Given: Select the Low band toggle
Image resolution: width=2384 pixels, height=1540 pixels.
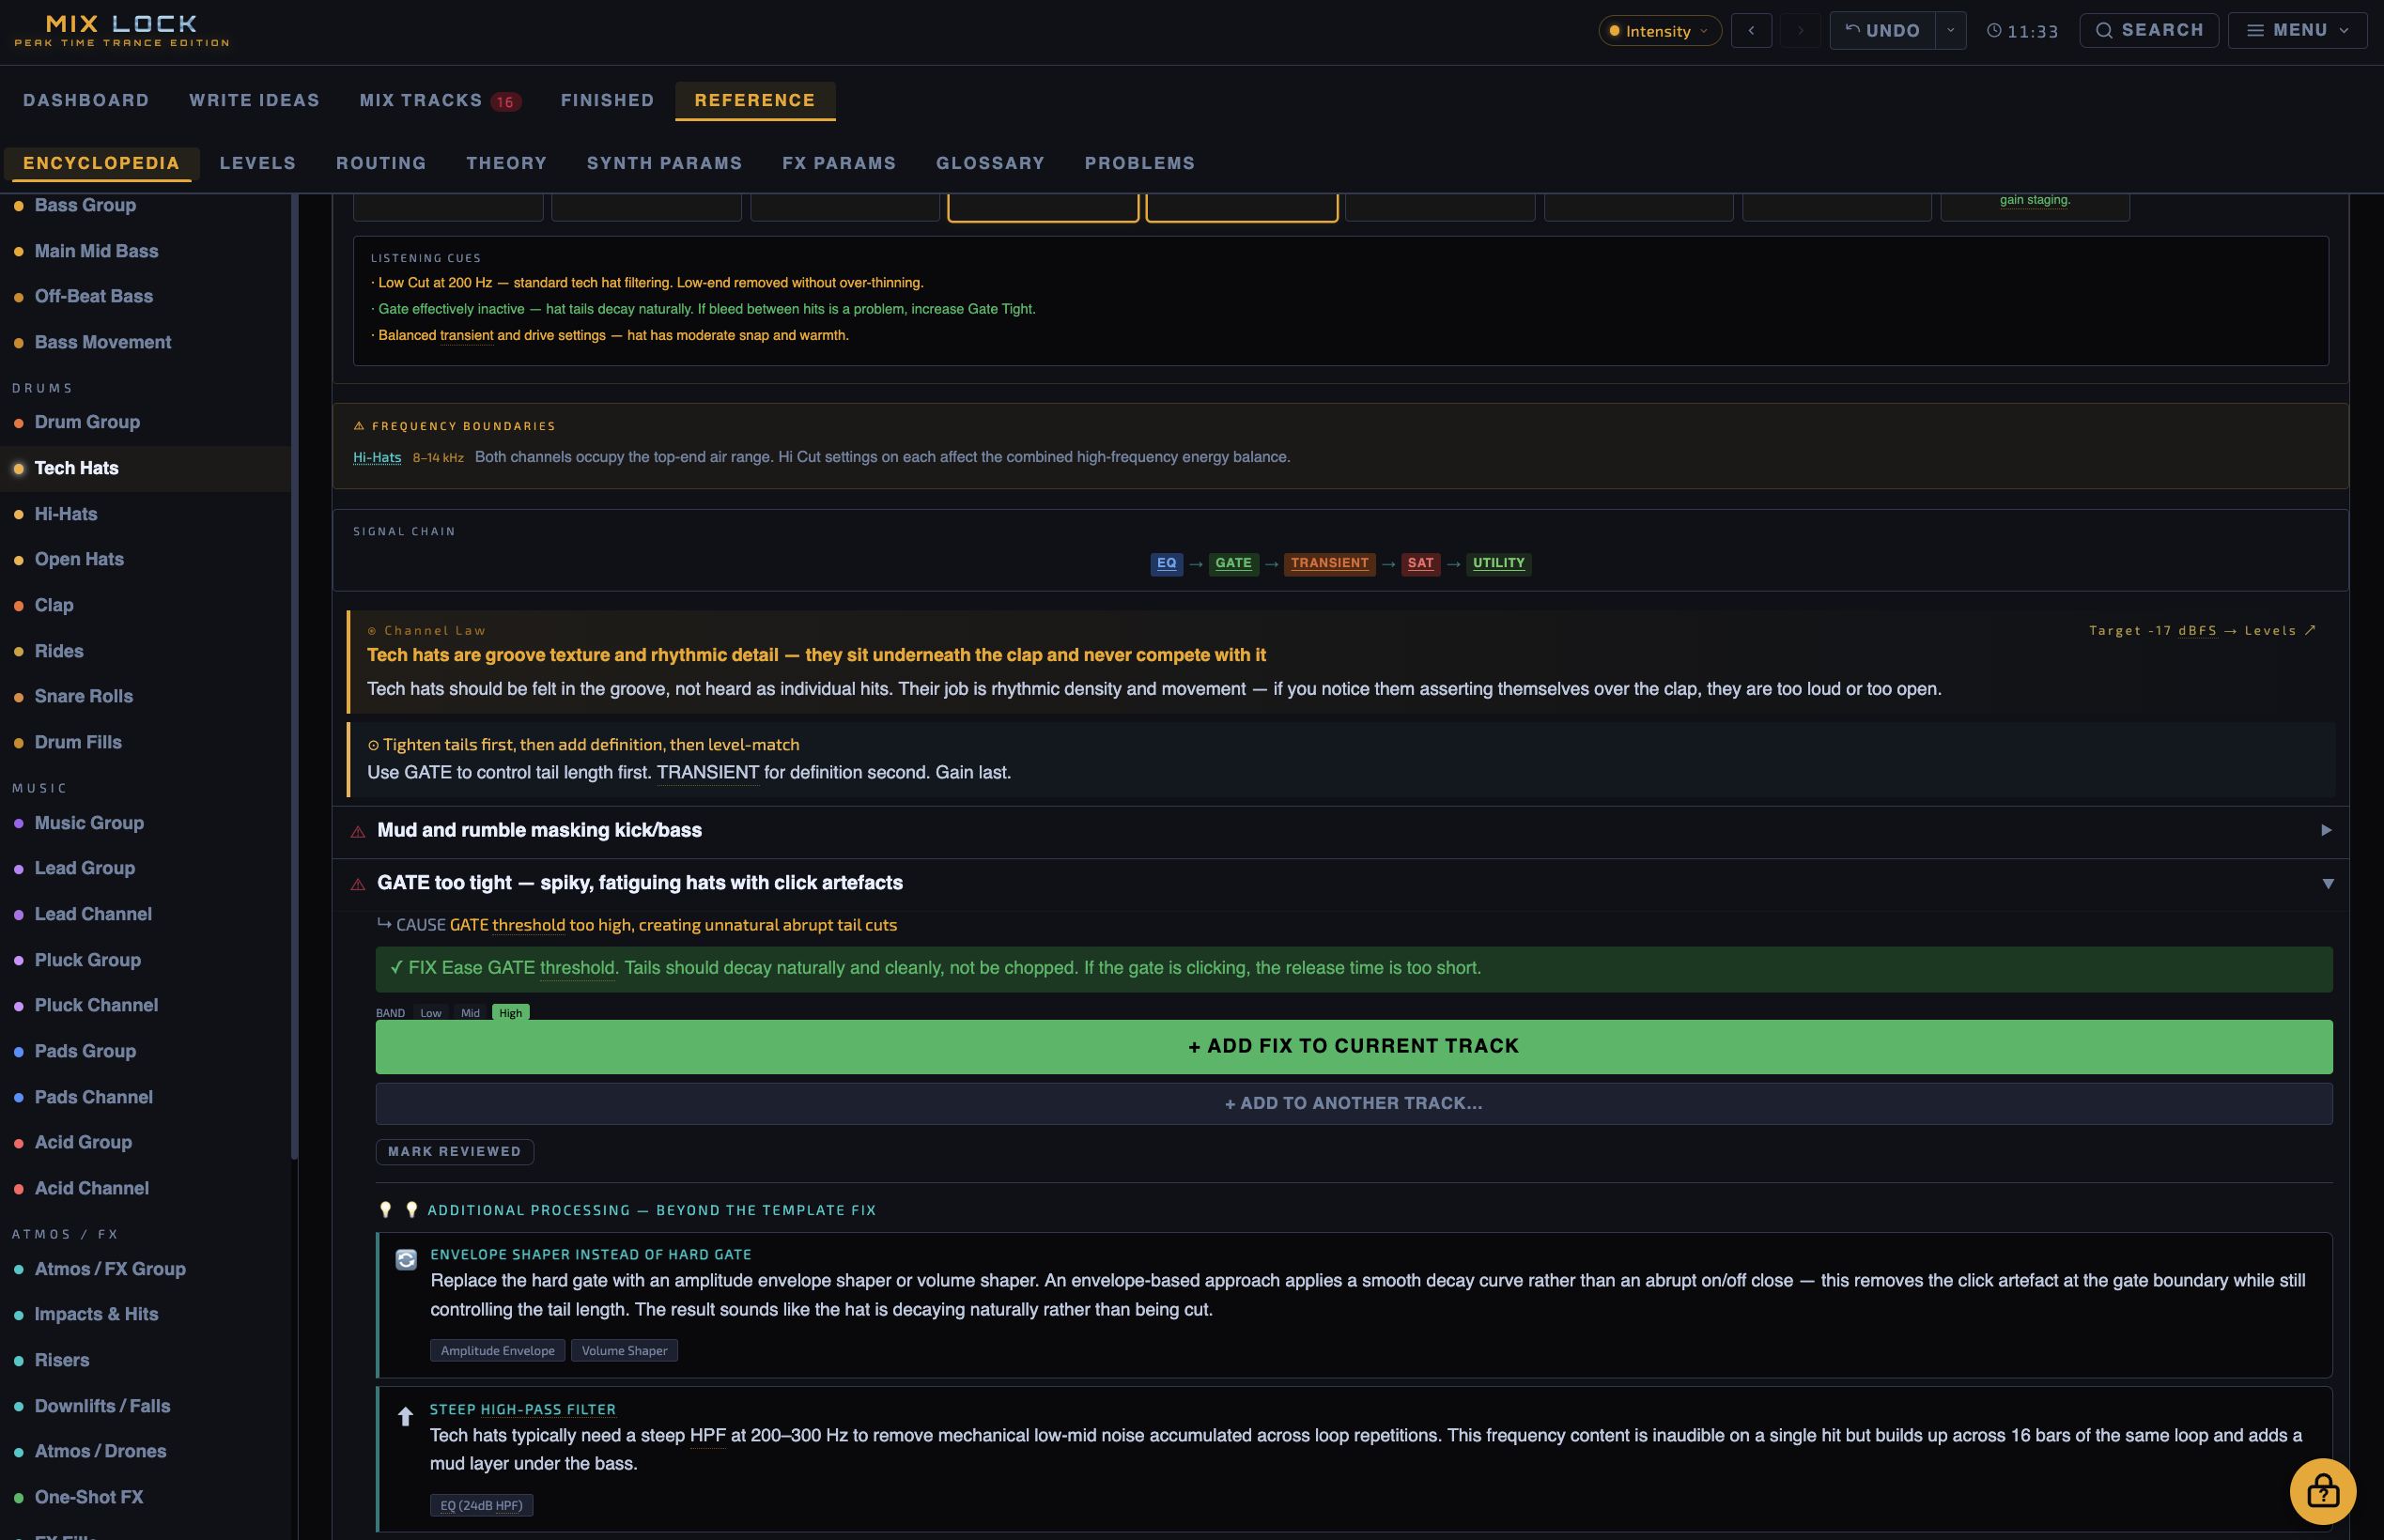Looking at the screenshot, I should click(430, 1013).
